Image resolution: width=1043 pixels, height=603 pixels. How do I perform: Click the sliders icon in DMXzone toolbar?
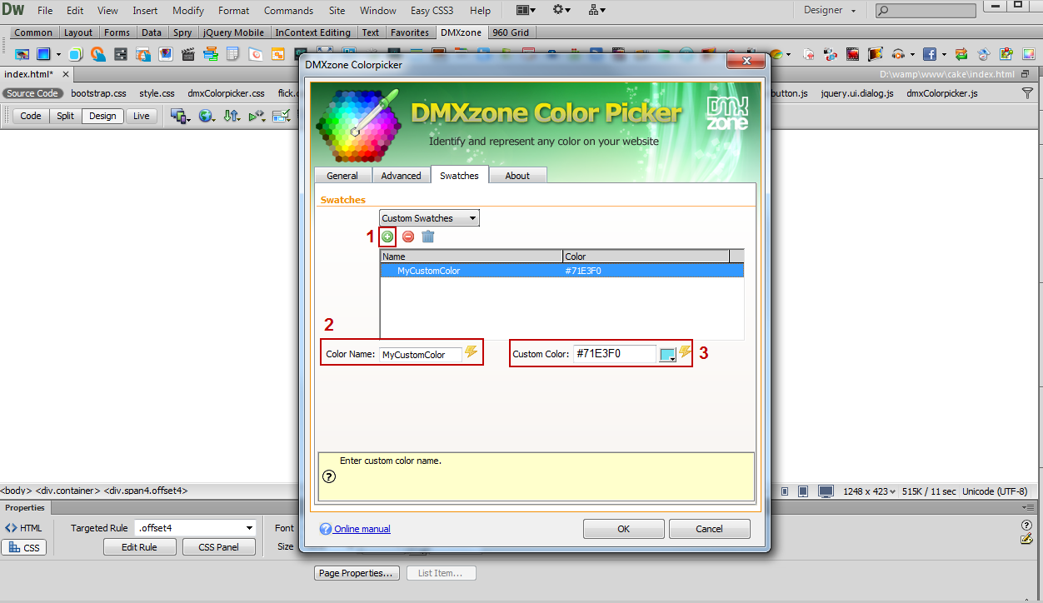click(121, 54)
